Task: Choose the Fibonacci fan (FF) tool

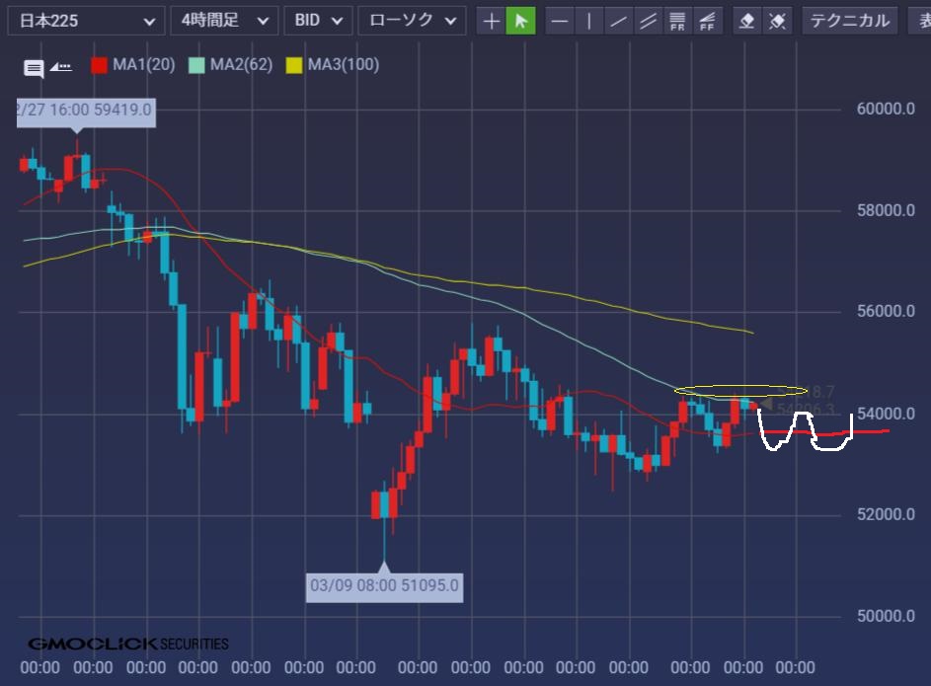Action: 707,20
